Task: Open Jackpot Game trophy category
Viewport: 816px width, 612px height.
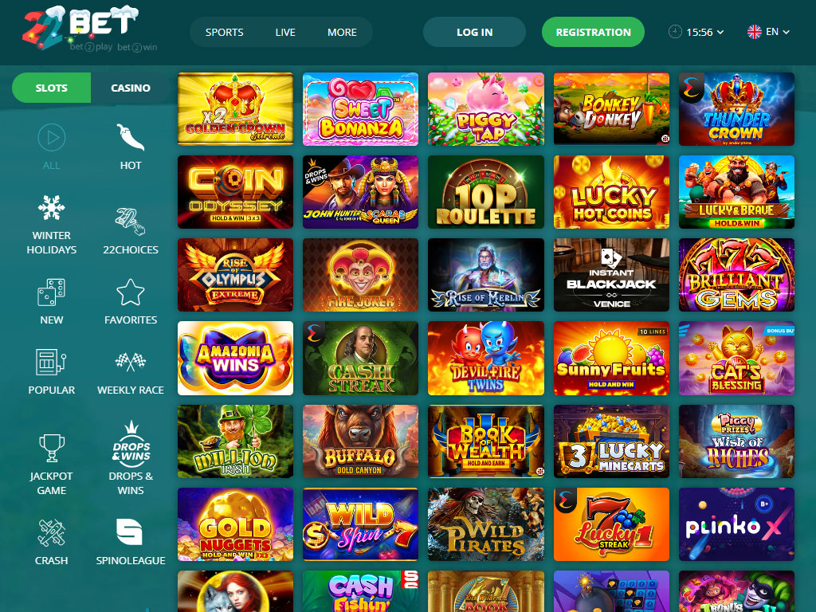Action: (x=52, y=448)
